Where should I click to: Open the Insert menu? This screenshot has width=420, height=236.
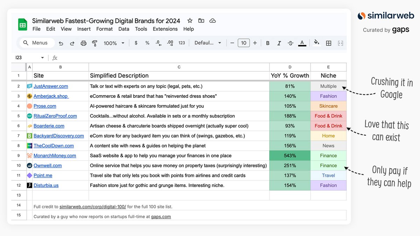pos(84,29)
